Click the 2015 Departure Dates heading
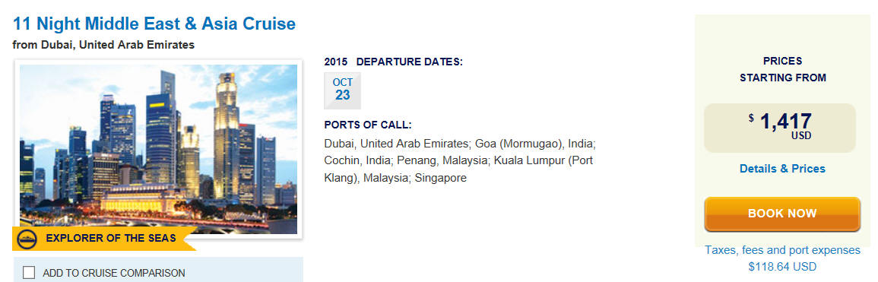The width and height of the screenshot is (878, 282). [394, 62]
